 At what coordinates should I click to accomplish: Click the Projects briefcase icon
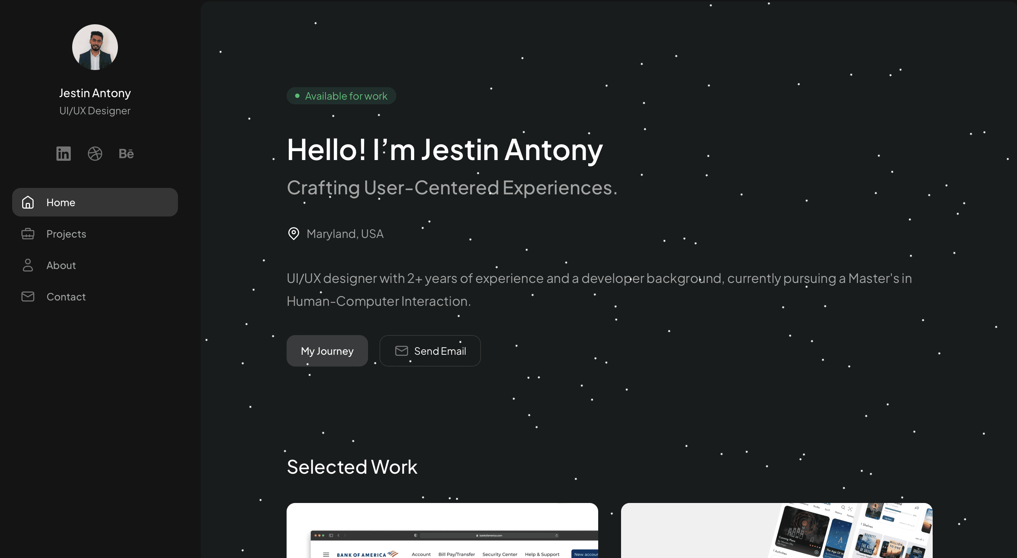click(28, 234)
